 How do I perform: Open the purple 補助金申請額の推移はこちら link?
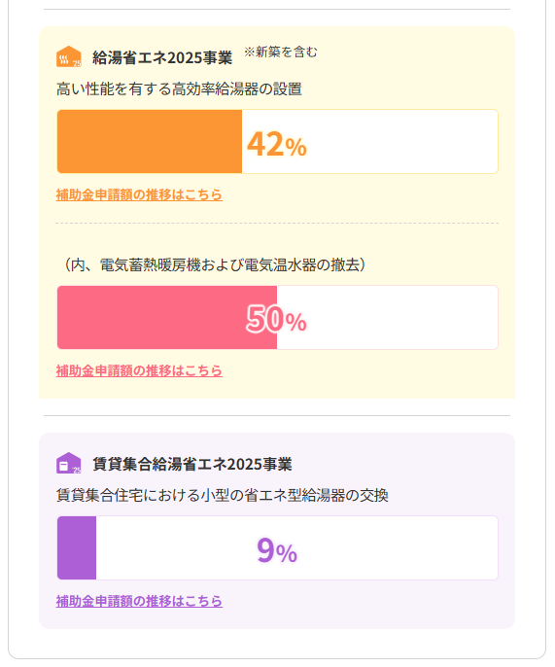click(x=139, y=601)
